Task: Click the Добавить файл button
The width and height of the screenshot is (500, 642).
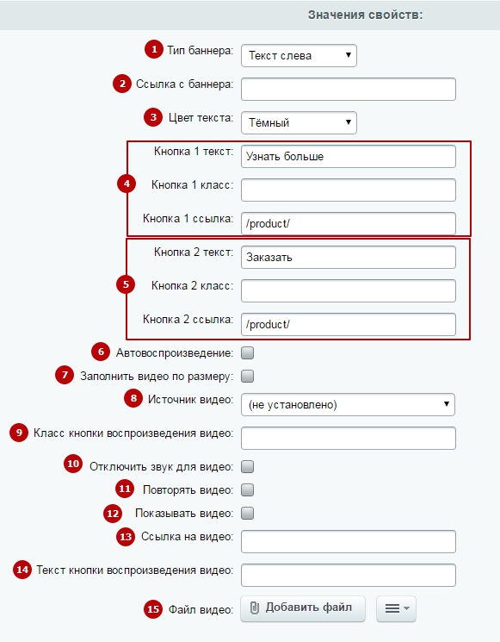Action: [303, 609]
